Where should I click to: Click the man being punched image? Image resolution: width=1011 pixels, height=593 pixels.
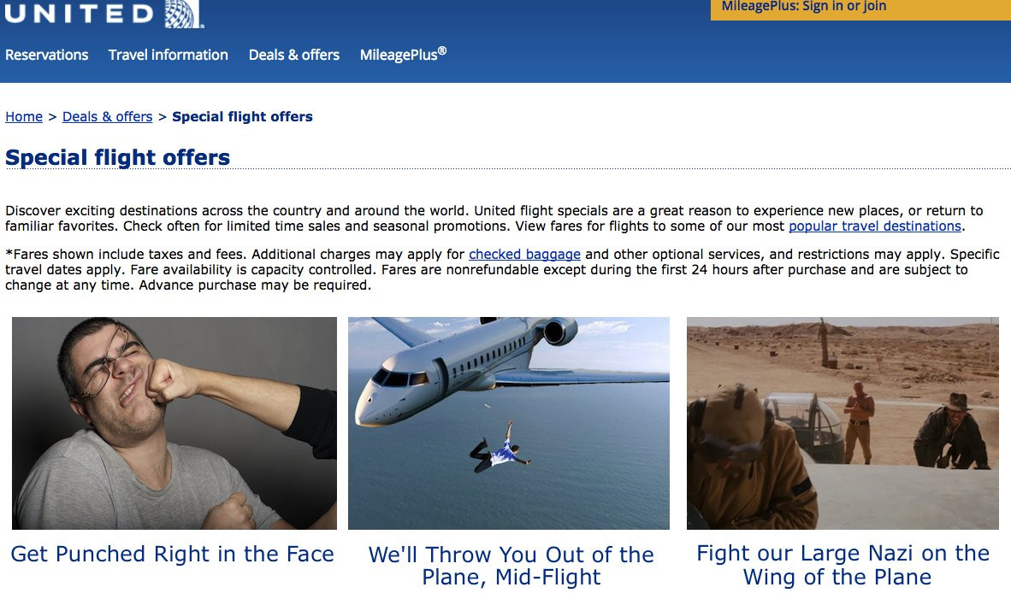point(174,423)
